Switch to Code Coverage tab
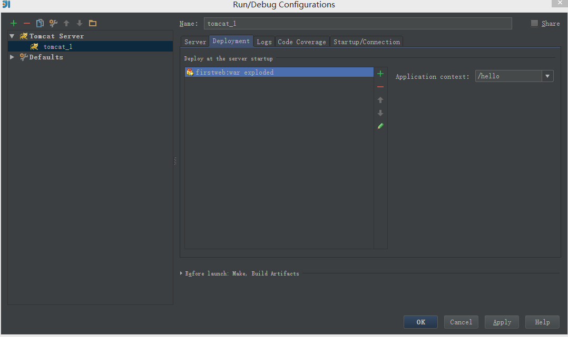 302,42
